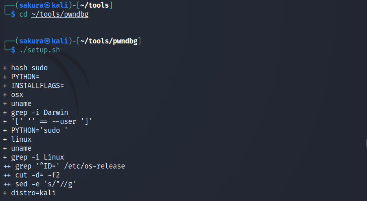This screenshot has height=201, width=367.
Task: Click the underlined ~/tools/pwndbg path argument
Action: point(59,15)
